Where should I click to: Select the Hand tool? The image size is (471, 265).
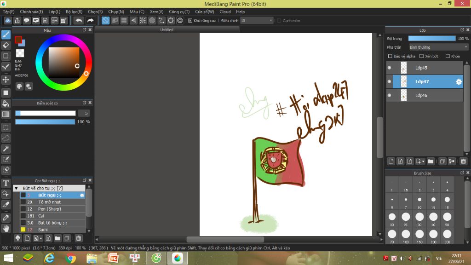[6, 228]
